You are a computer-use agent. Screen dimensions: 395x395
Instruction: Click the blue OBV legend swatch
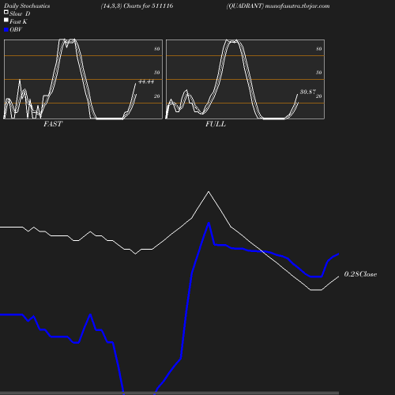6,30
